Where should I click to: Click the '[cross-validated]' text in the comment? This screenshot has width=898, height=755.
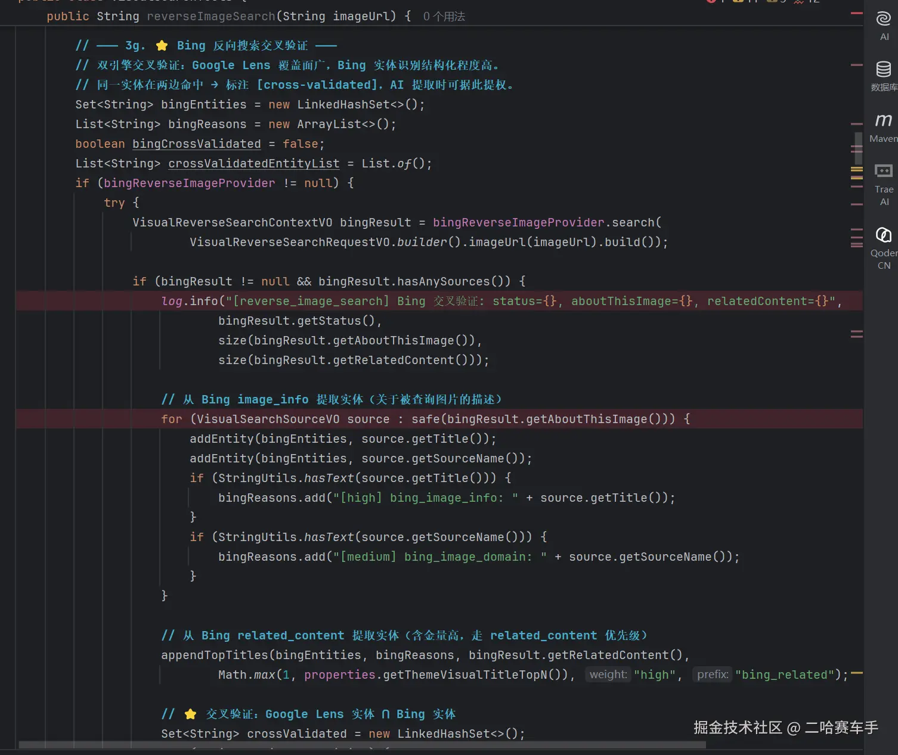coord(316,85)
